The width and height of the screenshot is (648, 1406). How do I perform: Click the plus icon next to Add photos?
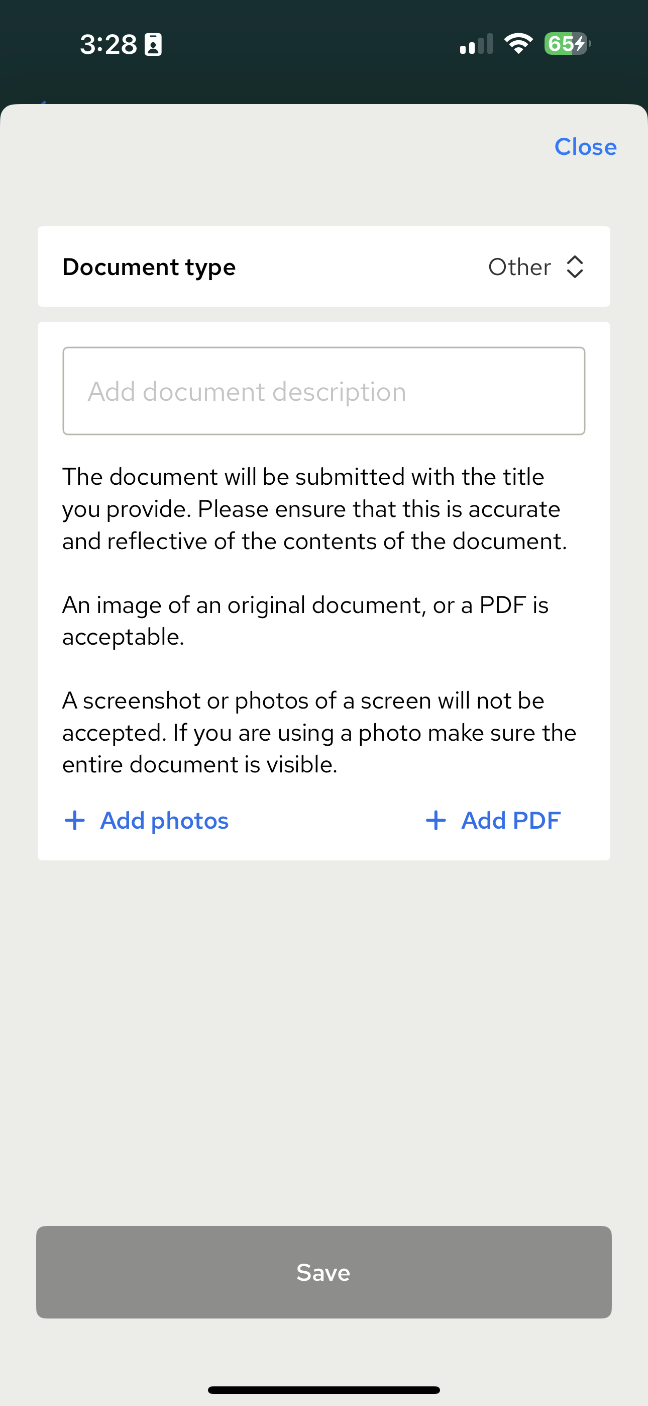coord(75,820)
